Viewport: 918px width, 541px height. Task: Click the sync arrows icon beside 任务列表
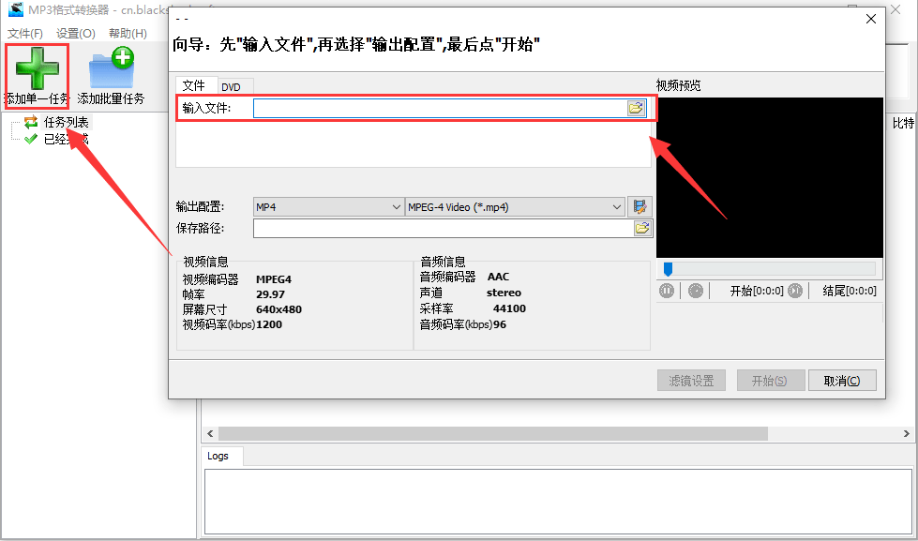[x=31, y=121]
